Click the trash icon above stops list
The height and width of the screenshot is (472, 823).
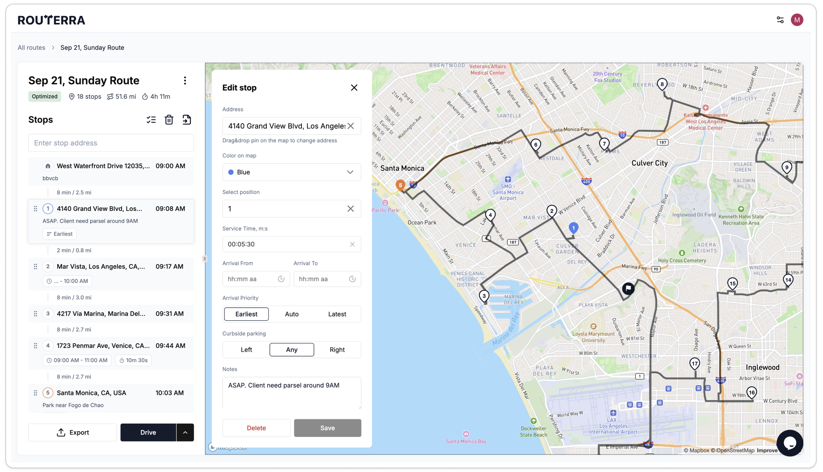[x=169, y=120]
